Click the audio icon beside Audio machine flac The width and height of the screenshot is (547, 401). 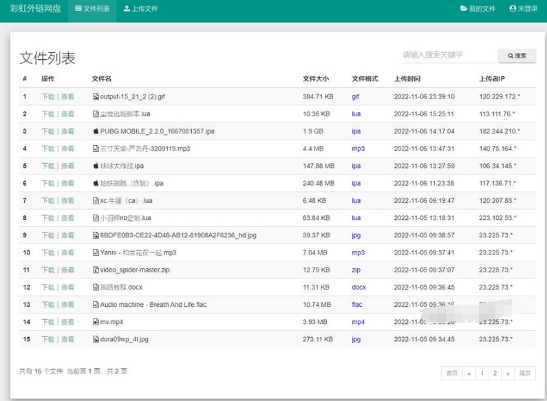click(x=96, y=305)
